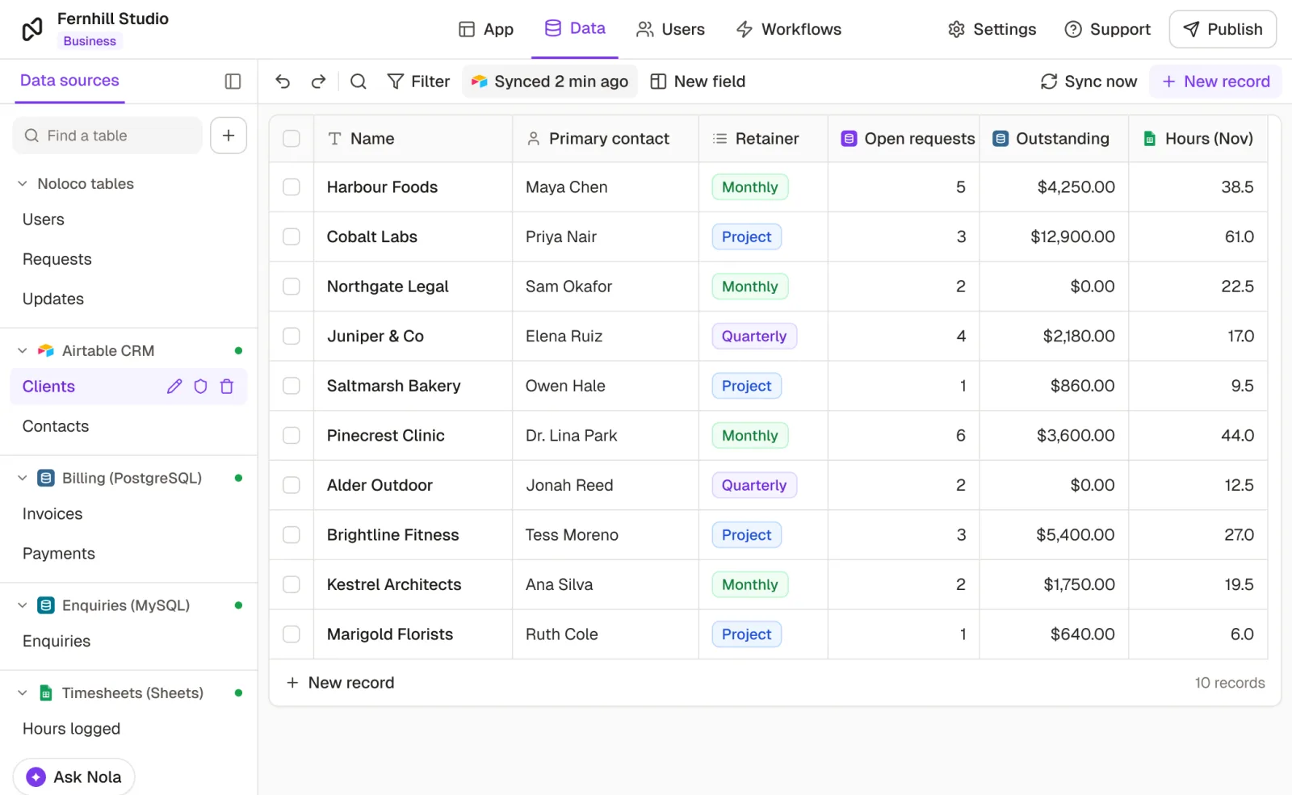Add New record at table bottom

(x=340, y=683)
